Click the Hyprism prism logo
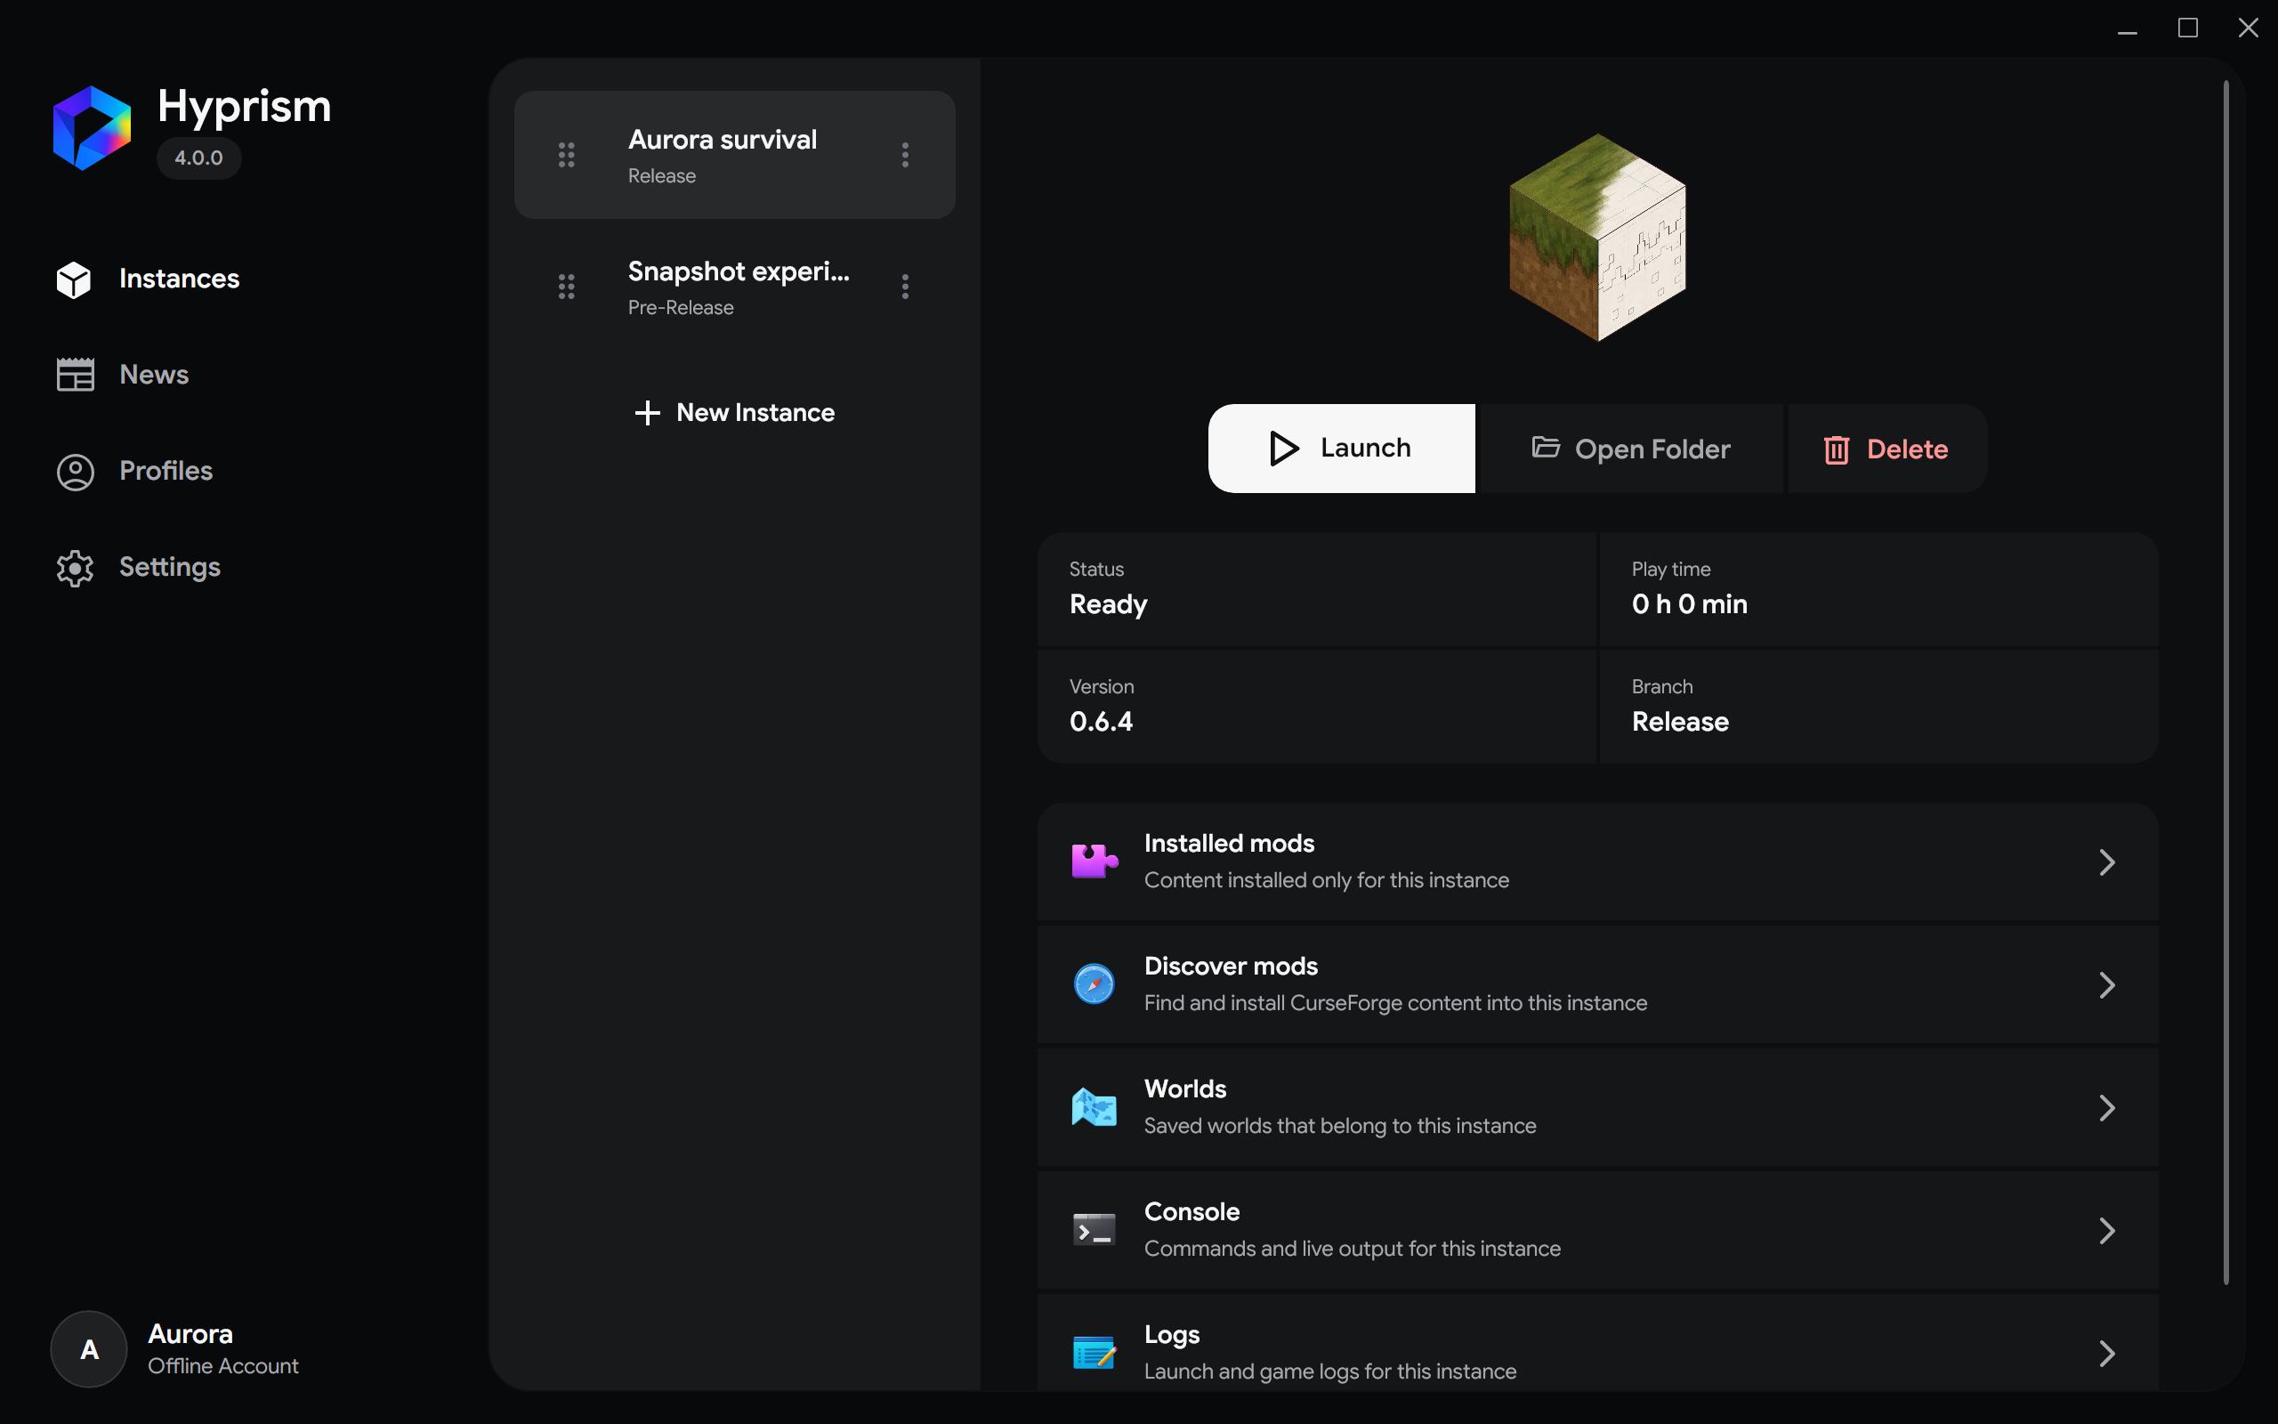 [x=92, y=128]
